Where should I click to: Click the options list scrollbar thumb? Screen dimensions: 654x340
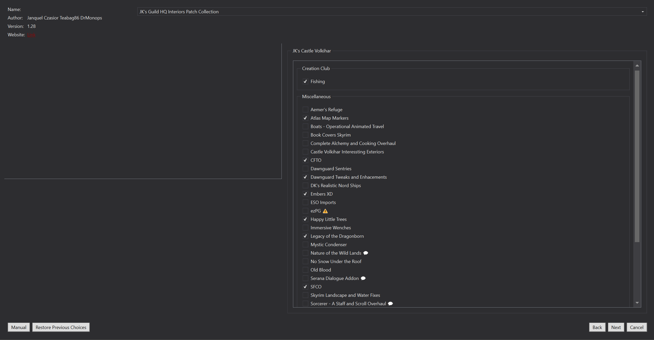pos(637,156)
